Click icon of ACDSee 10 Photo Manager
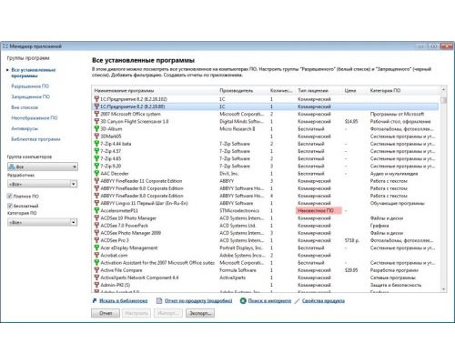Image resolution: width=455 pixels, height=364 pixels. (x=96, y=218)
